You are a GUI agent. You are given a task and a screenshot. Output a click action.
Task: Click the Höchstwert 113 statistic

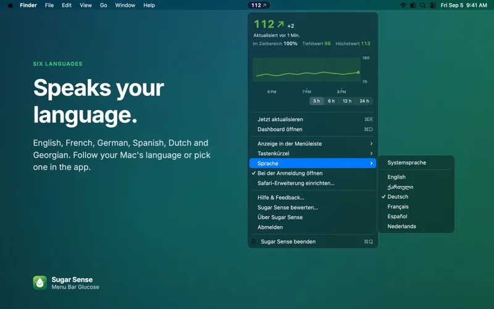click(x=353, y=43)
